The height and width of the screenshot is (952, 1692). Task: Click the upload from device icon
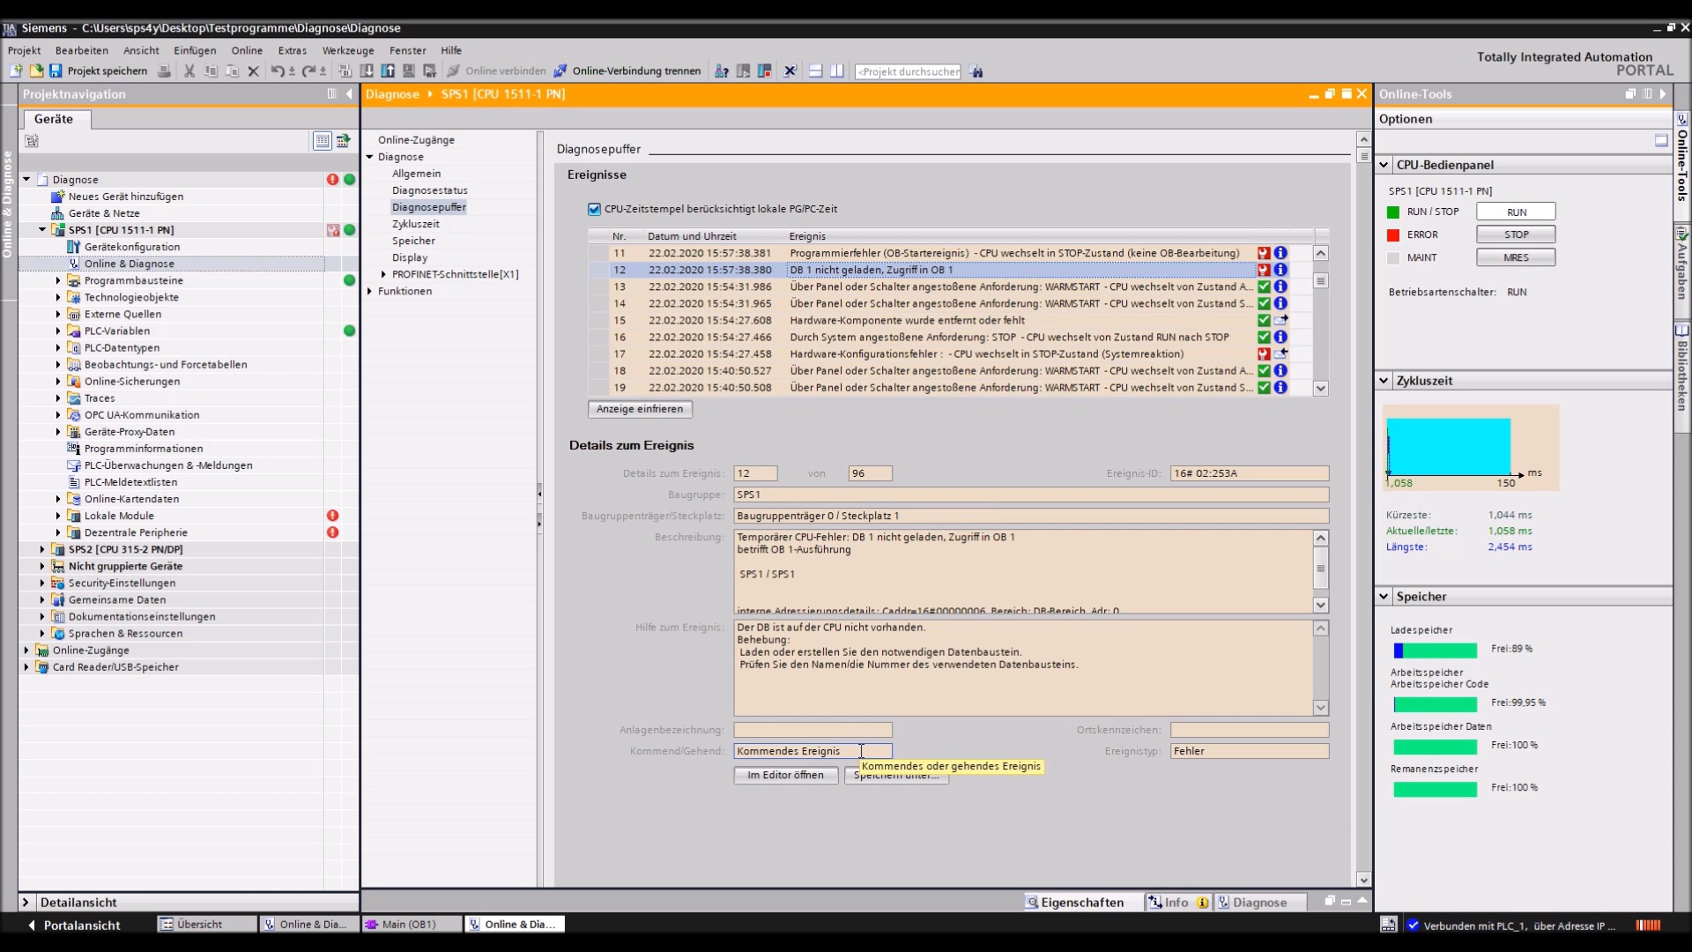click(x=388, y=71)
